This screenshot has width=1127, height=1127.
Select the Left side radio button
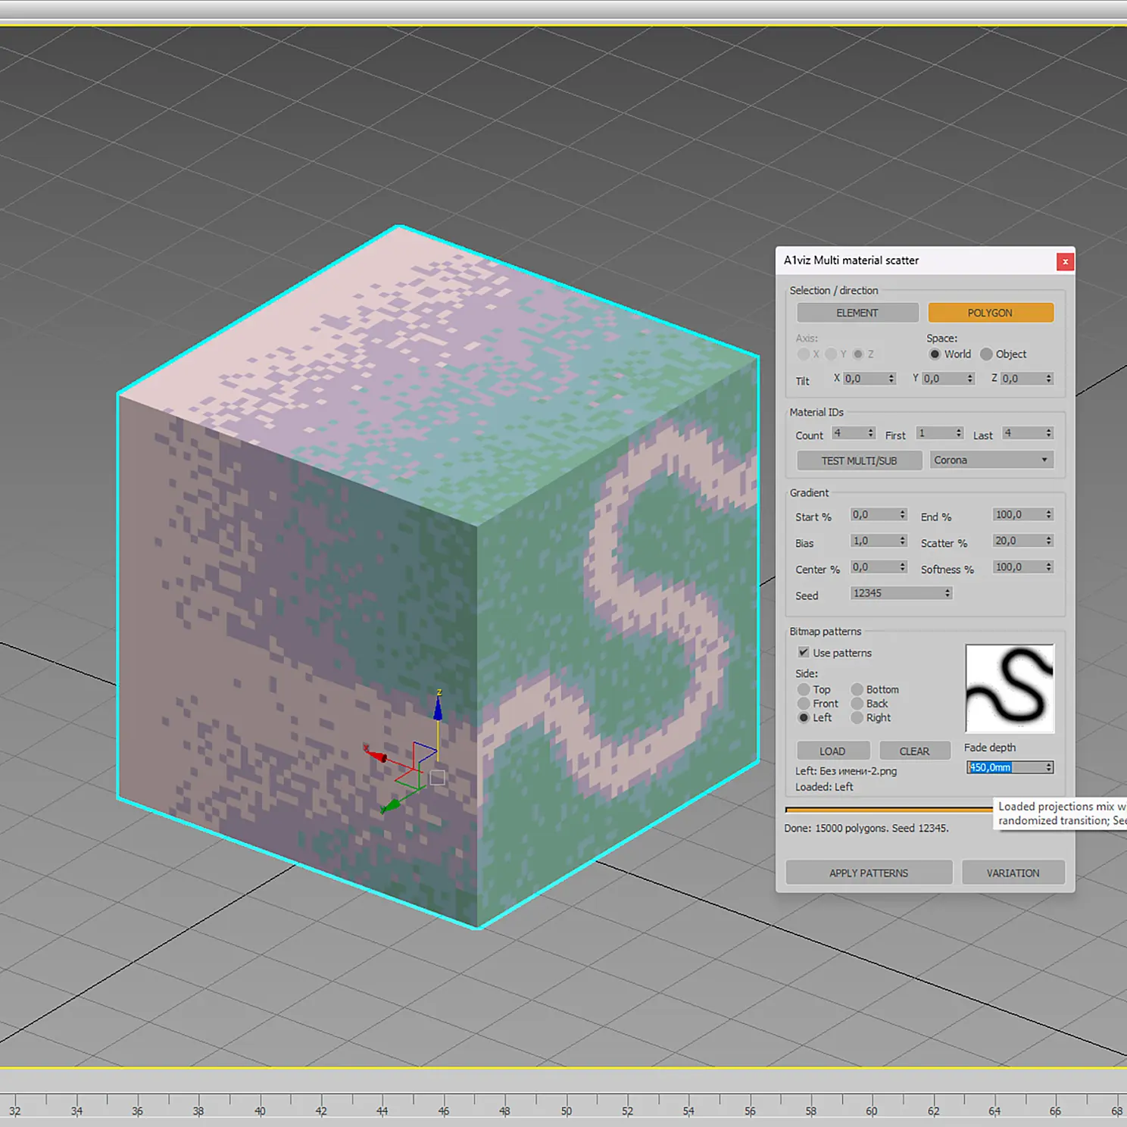[x=804, y=717]
